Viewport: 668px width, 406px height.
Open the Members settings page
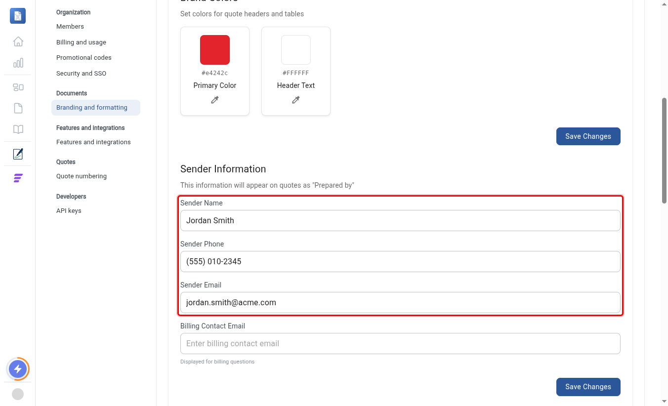(x=70, y=27)
